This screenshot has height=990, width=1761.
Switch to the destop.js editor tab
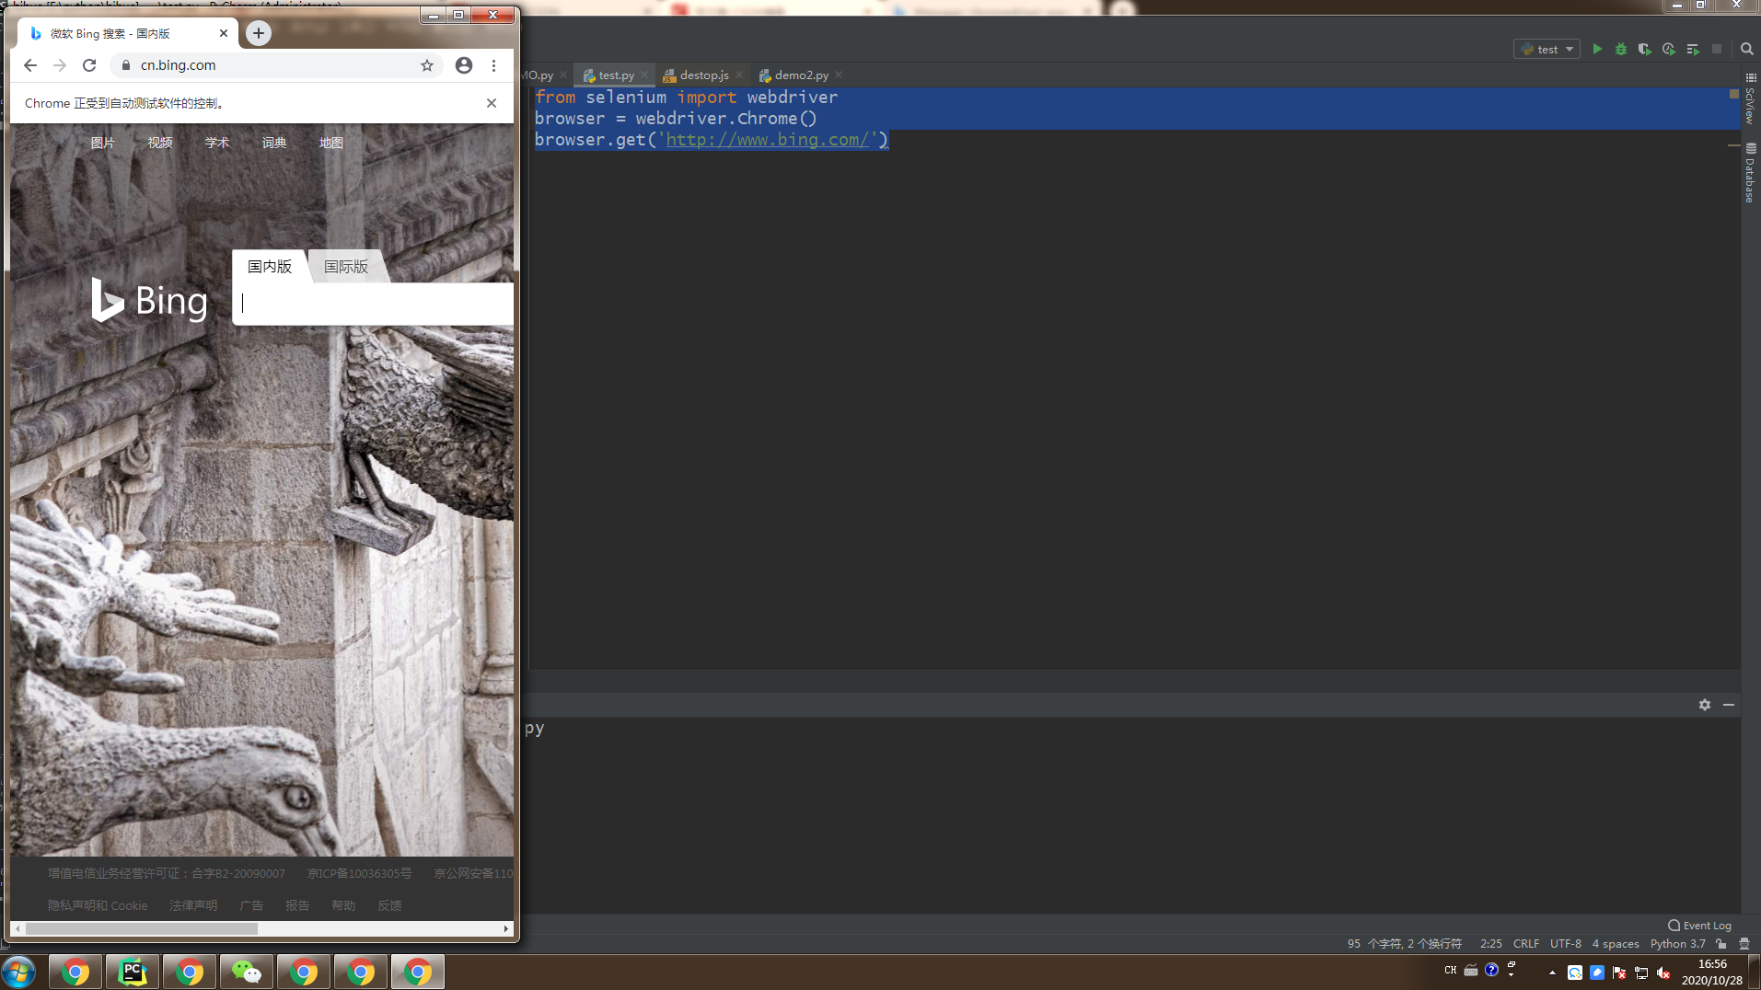point(703,75)
